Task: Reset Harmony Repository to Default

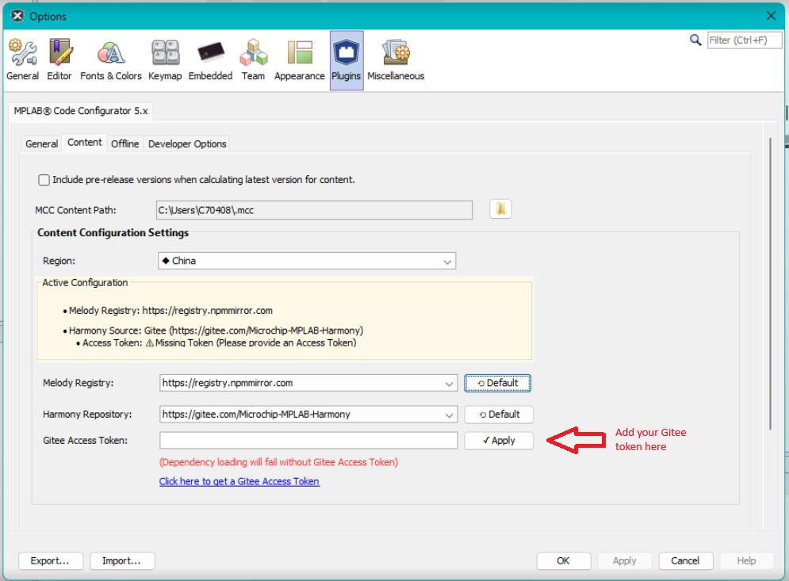Action: coord(499,415)
